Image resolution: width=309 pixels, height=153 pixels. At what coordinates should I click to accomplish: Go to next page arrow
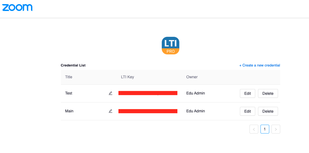pyautogui.click(x=276, y=129)
